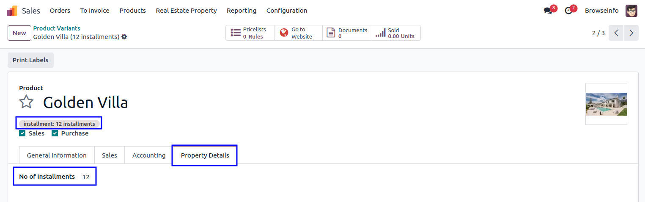Mark Golden Villa as favorite with the star
This screenshot has width=645, height=202.
tap(26, 102)
